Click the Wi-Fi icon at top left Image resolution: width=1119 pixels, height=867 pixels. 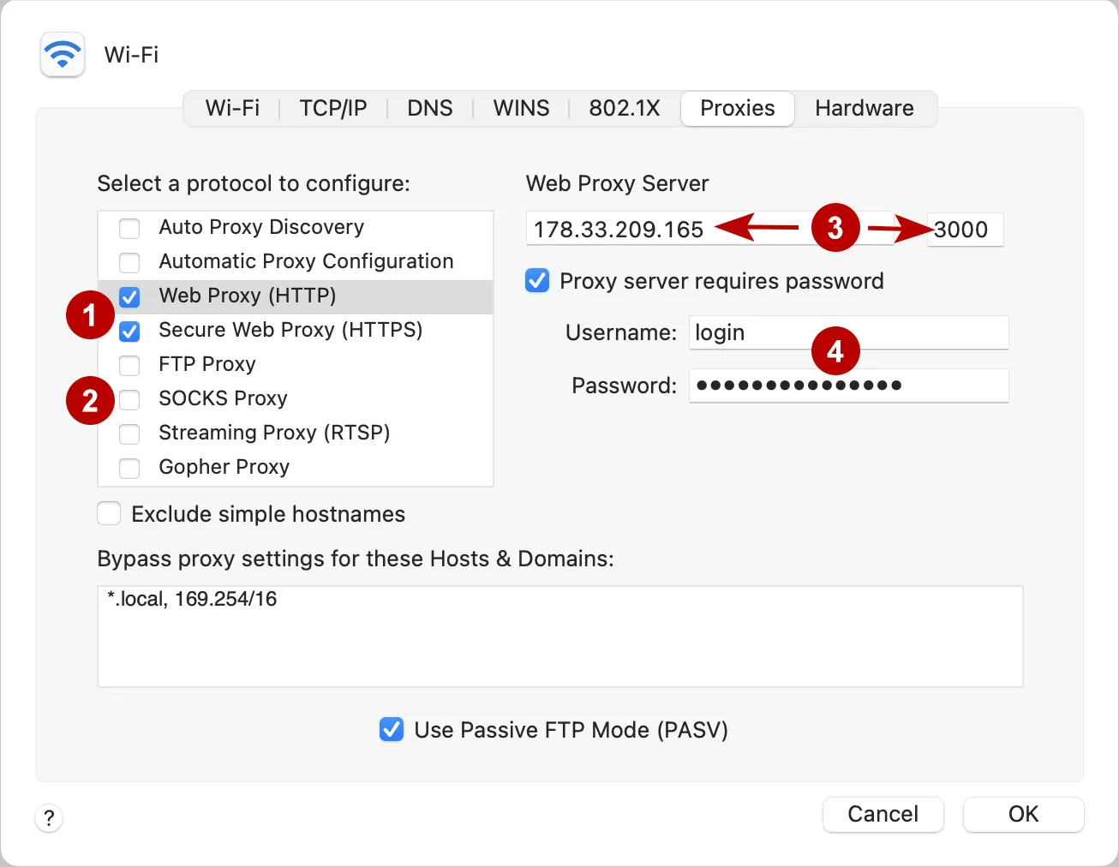62,54
